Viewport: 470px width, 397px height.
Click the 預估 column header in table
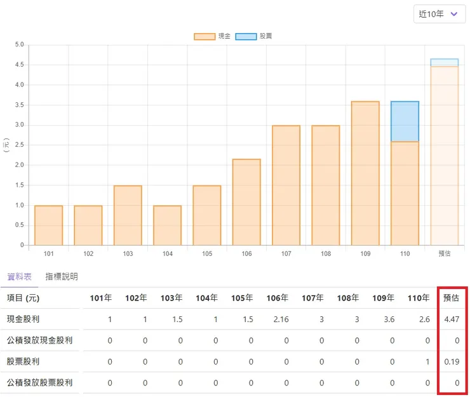451,298
